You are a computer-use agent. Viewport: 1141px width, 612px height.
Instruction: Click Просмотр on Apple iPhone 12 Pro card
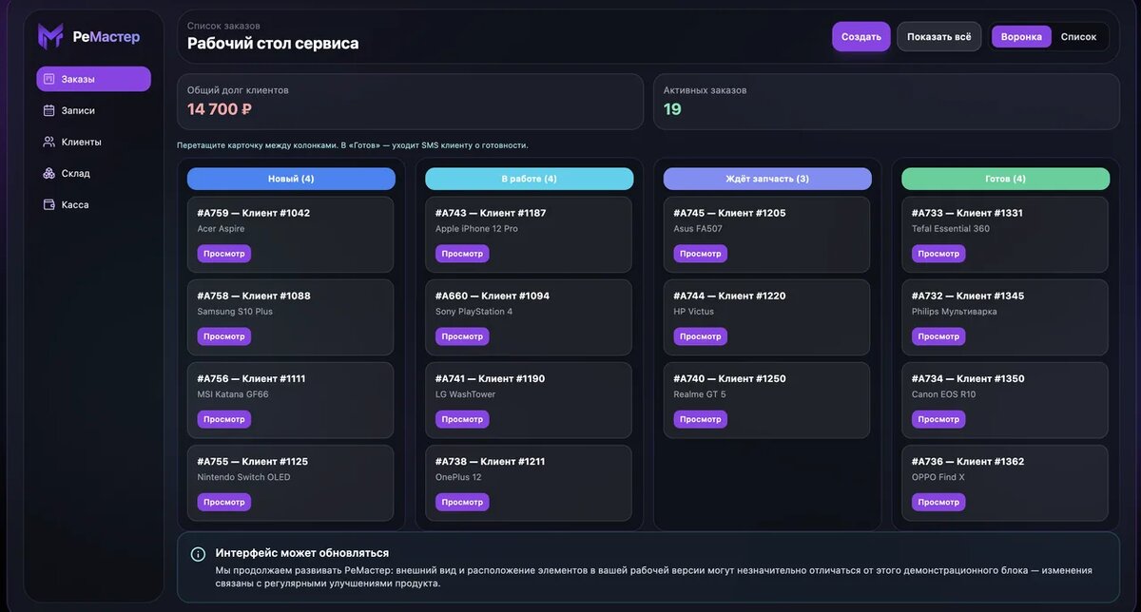tap(462, 254)
